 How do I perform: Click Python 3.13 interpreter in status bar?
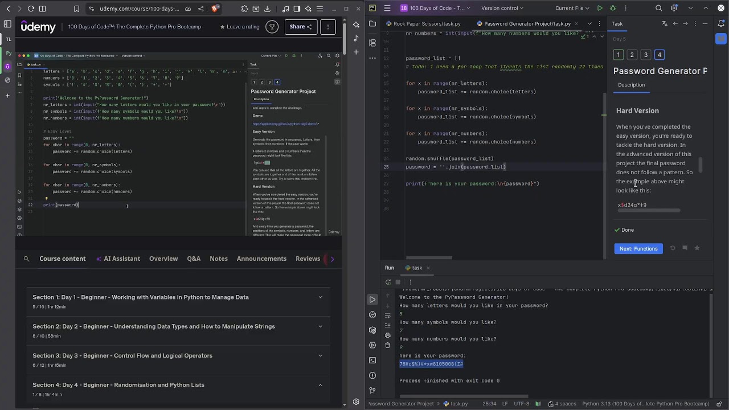tap(645, 404)
